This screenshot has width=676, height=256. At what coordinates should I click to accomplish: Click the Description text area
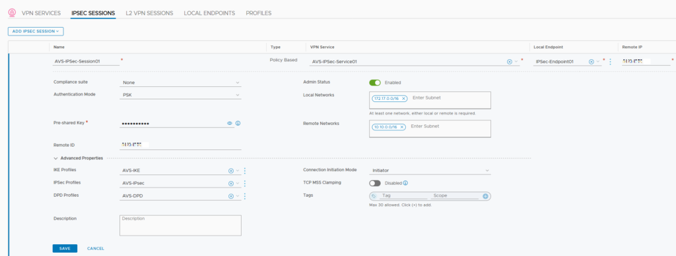pos(180,226)
